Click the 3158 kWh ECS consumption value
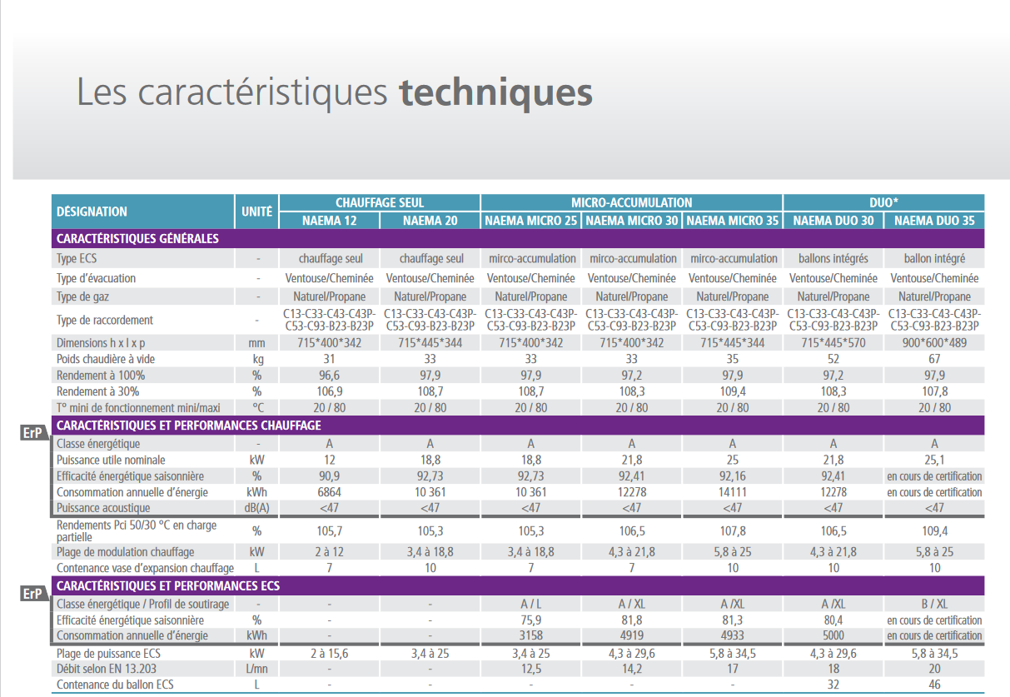This screenshot has height=697, width=1010. point(531,636)
